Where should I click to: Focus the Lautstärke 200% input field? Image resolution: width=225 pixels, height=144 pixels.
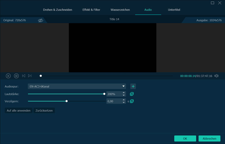point(114,94)
